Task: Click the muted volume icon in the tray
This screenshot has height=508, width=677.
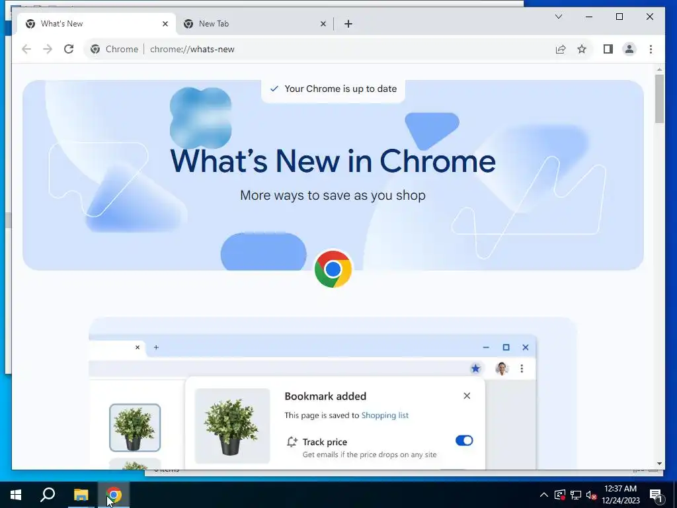Action: [x=591, y=495]
